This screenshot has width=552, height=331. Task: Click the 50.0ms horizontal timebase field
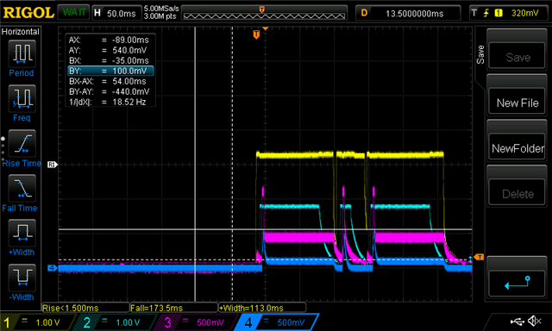(117, 14)
